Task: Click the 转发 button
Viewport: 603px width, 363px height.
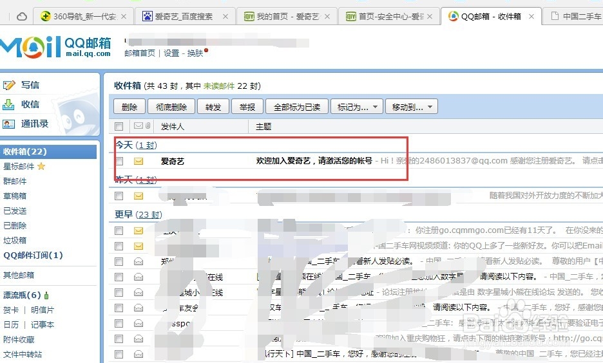Action: [x=213, y=107]
